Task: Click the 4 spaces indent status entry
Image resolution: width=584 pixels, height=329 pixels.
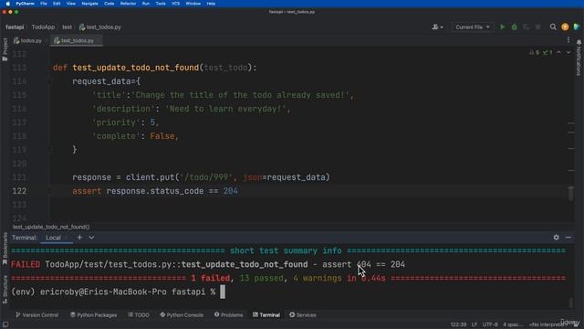Action: (x=513, y=324)
